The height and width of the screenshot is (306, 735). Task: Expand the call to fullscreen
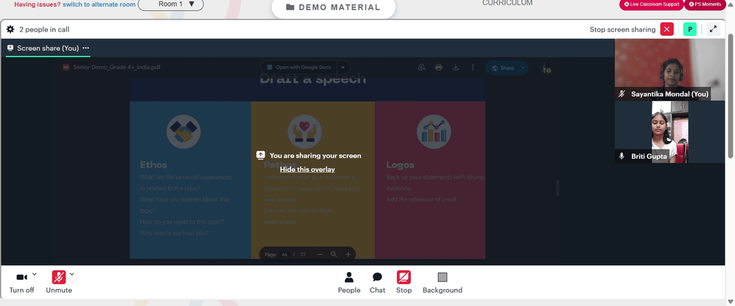tap(713, 29)
